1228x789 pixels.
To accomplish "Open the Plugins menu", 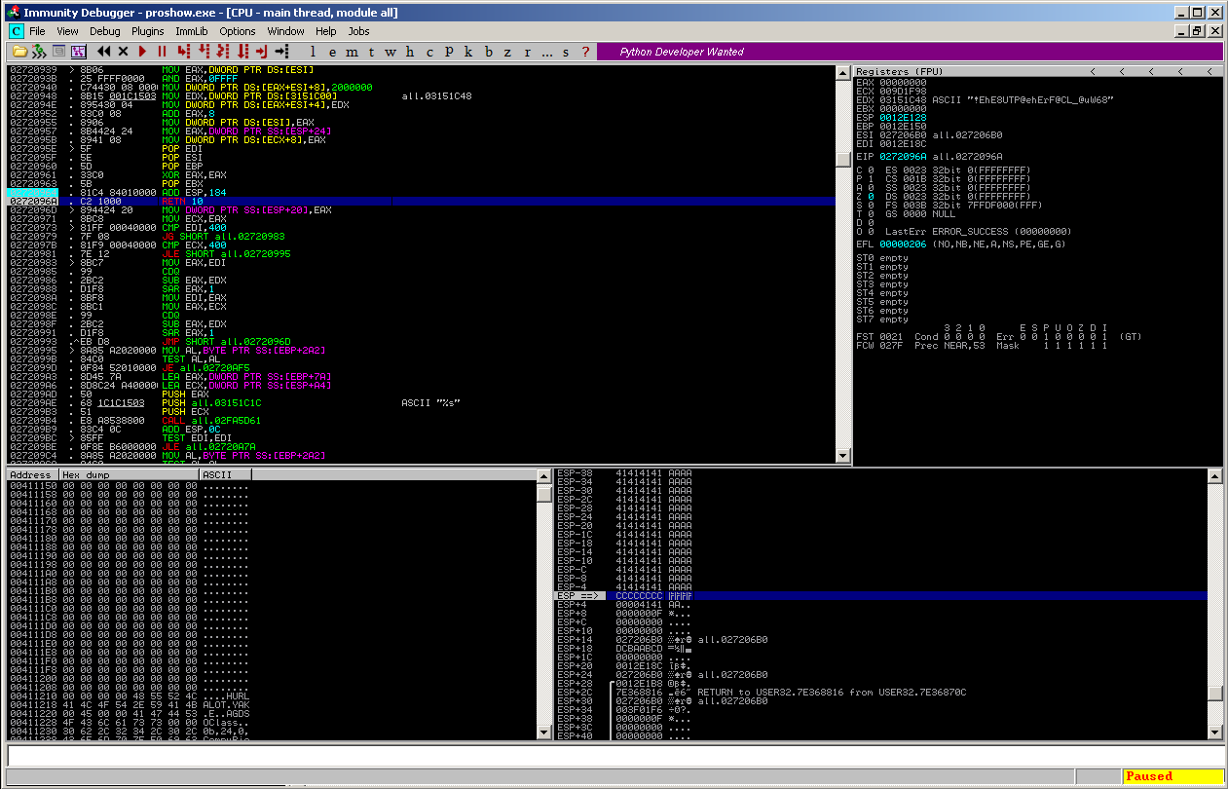I will tap(148, 31).
